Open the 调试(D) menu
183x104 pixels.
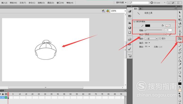pos(51,3)
